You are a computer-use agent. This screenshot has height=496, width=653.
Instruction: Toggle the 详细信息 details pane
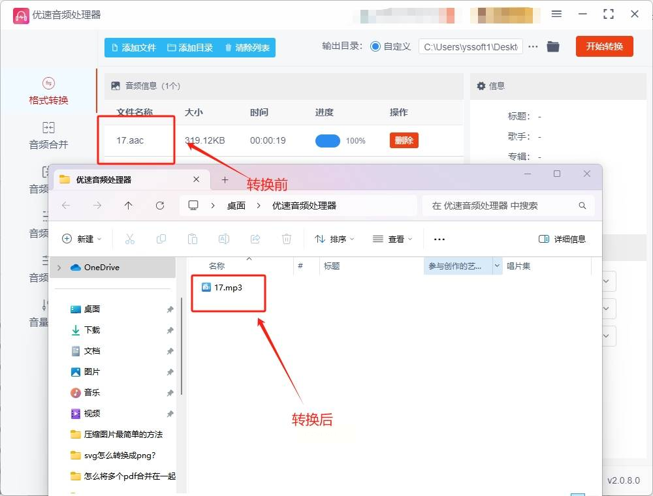point(562,239)
